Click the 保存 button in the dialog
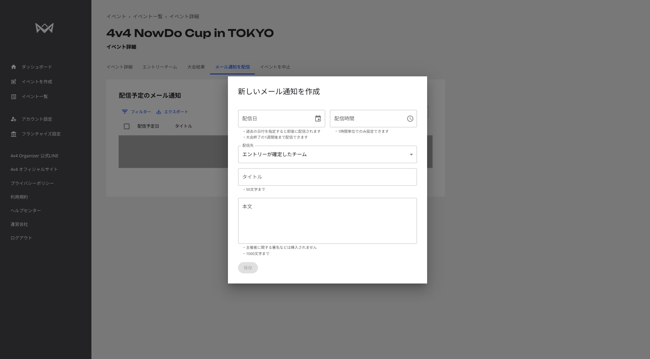The image size is (650, 359). coord(248,268)
